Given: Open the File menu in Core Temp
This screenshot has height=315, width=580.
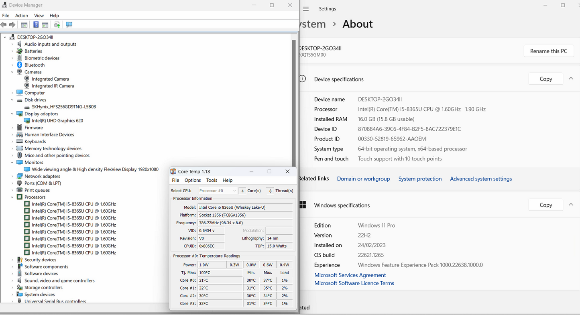Looking at the screenshot, I should pos(175,180).
